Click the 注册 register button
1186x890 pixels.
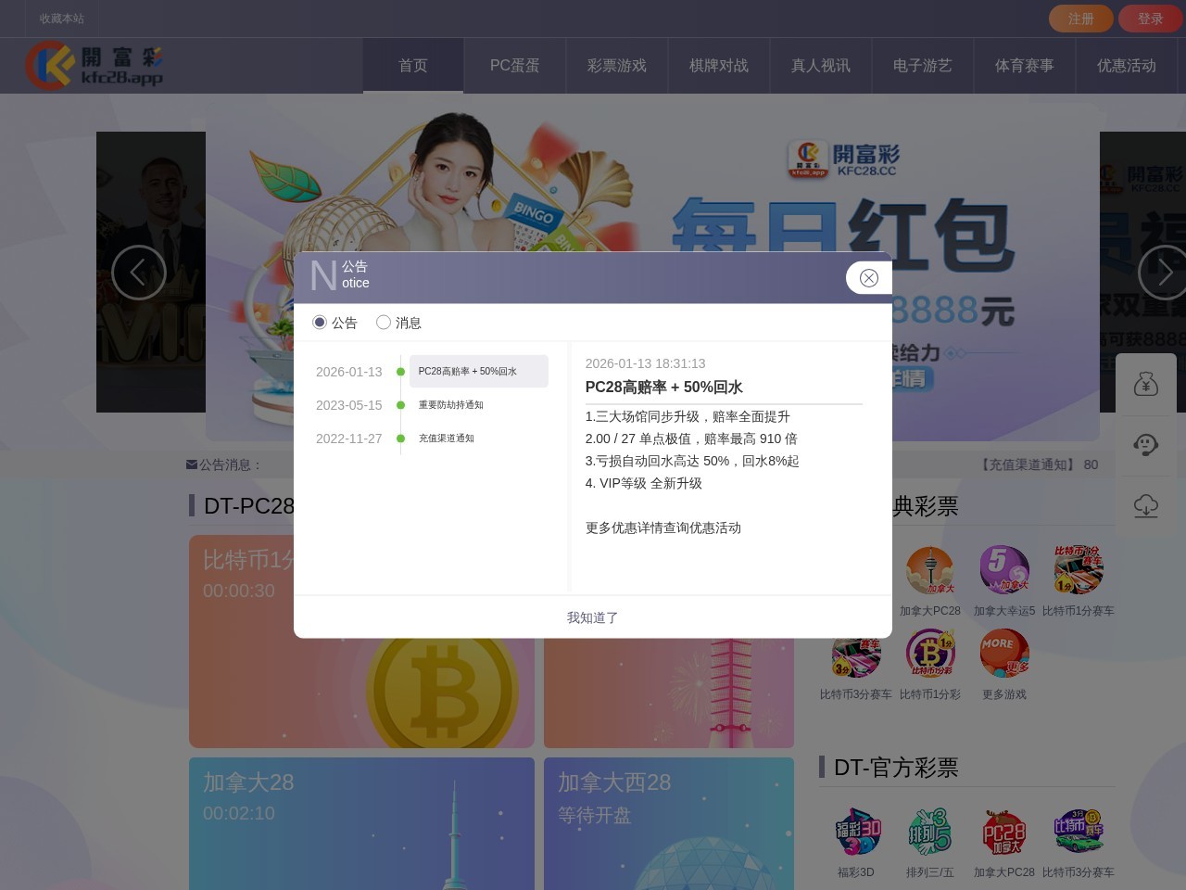1080,19
